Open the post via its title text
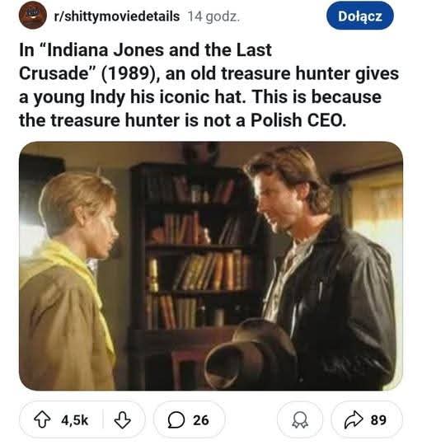 click(209, 85)
